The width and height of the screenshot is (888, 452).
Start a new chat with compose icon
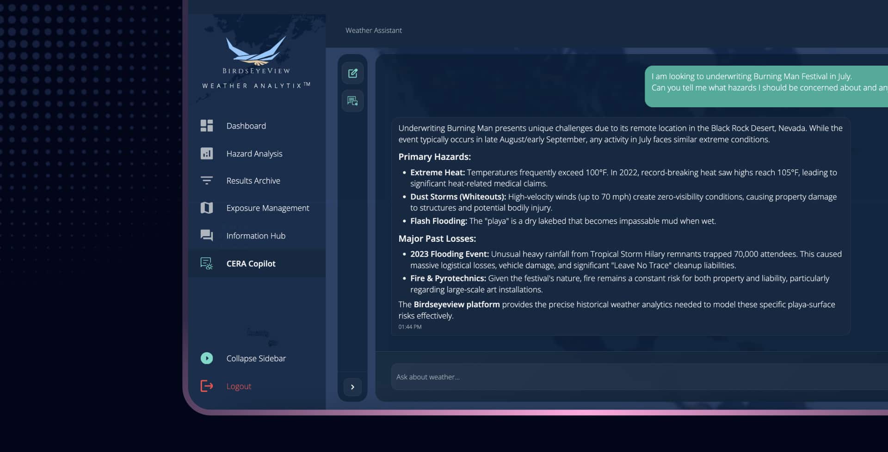coord(352,73)
